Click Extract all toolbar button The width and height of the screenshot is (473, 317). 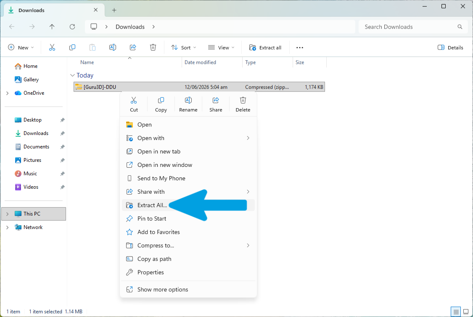(x=265, y=47)
